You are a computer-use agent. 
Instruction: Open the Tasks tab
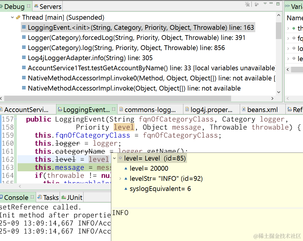point(48,198)
